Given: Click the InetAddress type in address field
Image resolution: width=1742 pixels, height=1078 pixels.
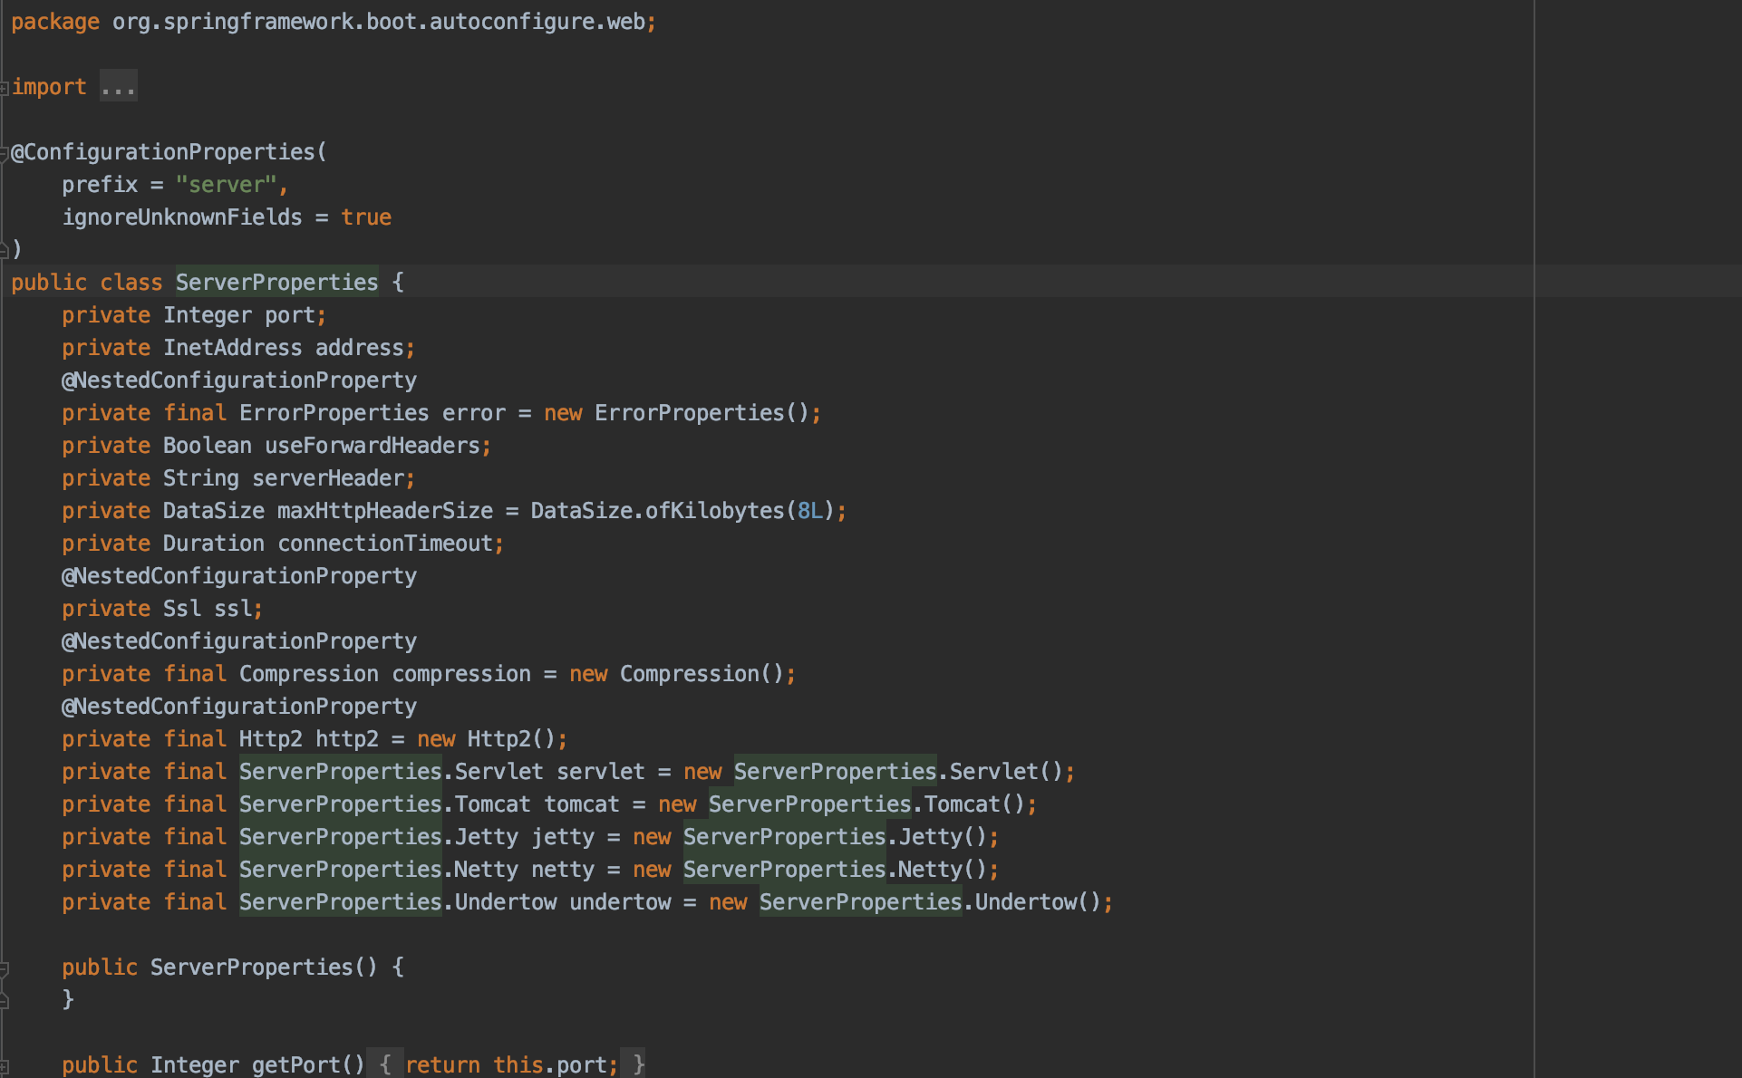Looking at the screenshot, I should (232, 348).
